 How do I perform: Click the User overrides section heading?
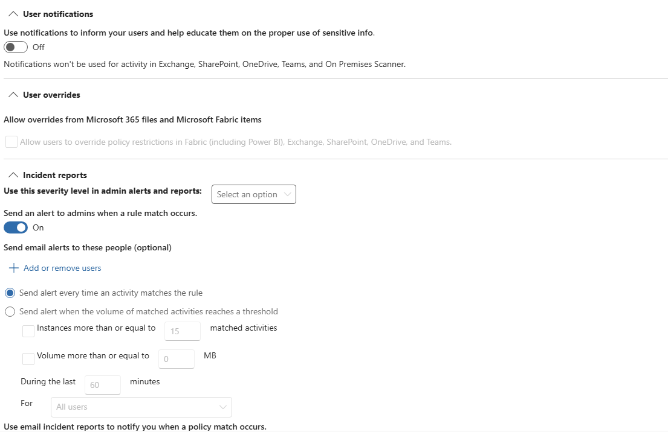click(51, 95)
